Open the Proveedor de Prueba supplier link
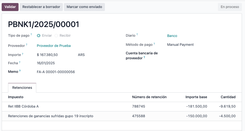The height and width of the screenshot is (131, 245). [x=54, y=46]
